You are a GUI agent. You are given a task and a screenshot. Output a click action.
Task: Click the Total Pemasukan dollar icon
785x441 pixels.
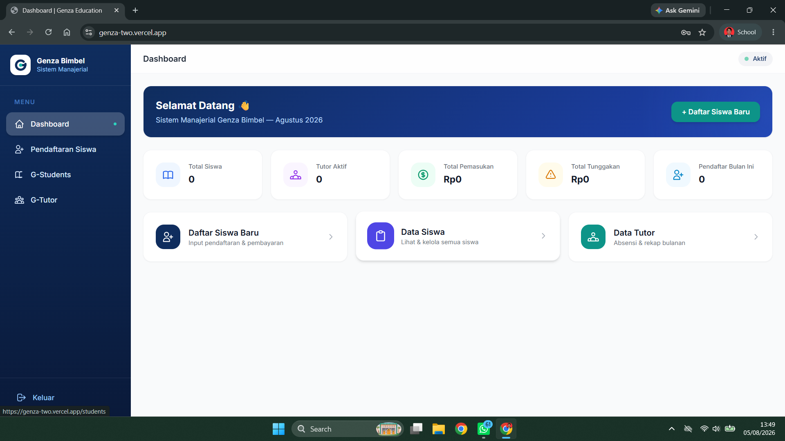pyautogui.click(x=423, y=175)
